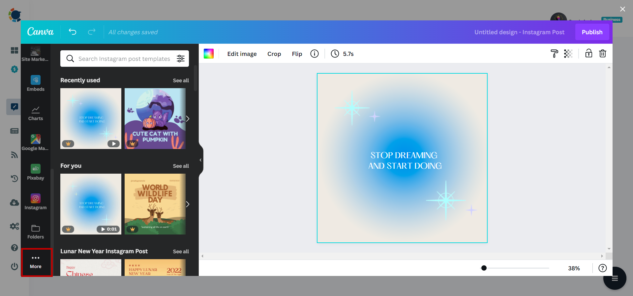The width and height of the screenshot is (633, 296).
Task: Select the Happy Lunar New Year 2022 template
Action: click(x=155, y=267)
